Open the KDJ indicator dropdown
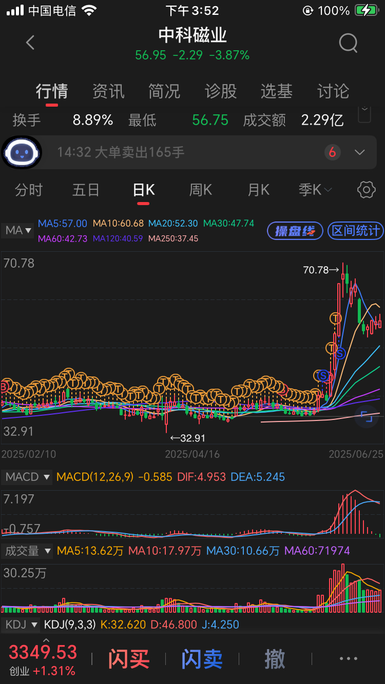 tap(21, 625)
